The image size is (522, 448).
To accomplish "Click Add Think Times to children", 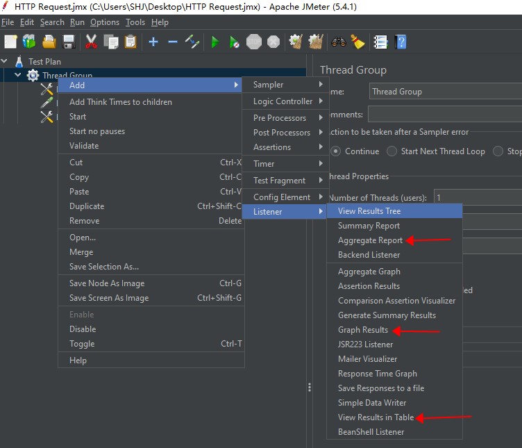I will pyautogui.click(x=151, y=102).
